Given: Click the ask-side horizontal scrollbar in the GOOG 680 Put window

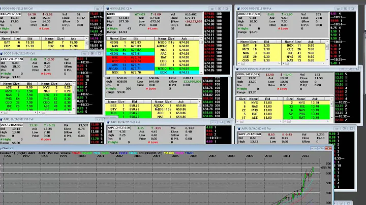Looking at the screenshot, I should pyautogui.click(x=303, y=63).
